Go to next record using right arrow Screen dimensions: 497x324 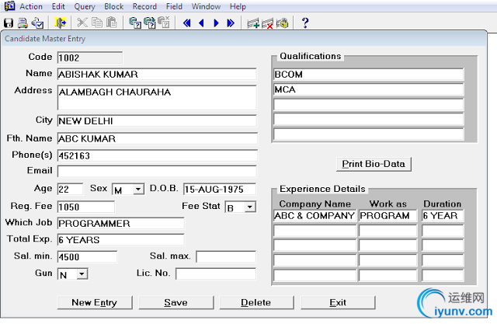click(216, 23)
